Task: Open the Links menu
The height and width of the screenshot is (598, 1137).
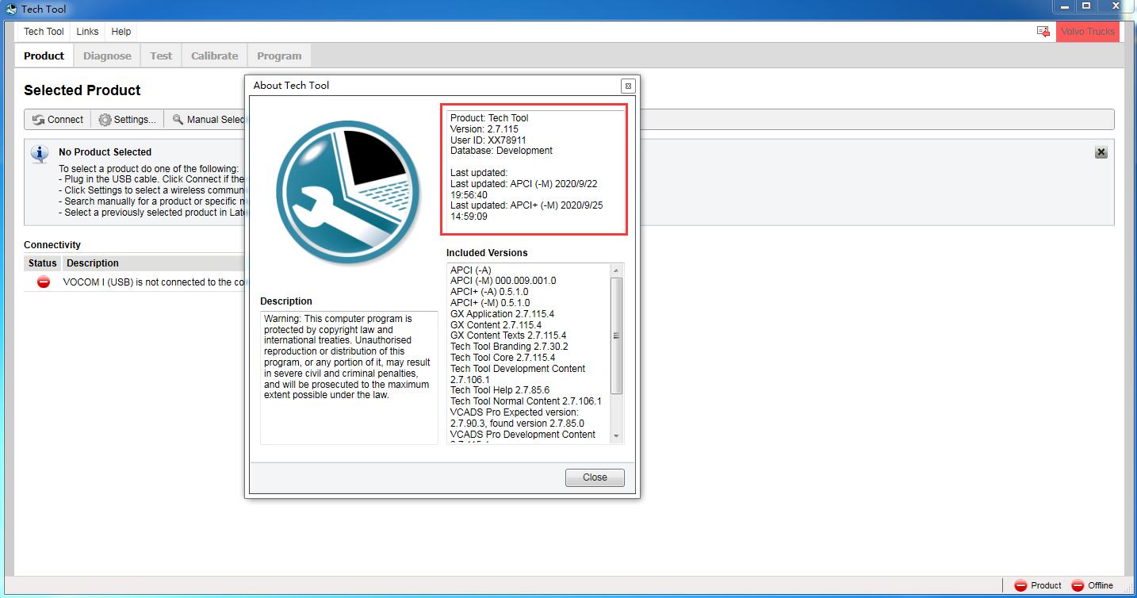Action: [87, 32]
